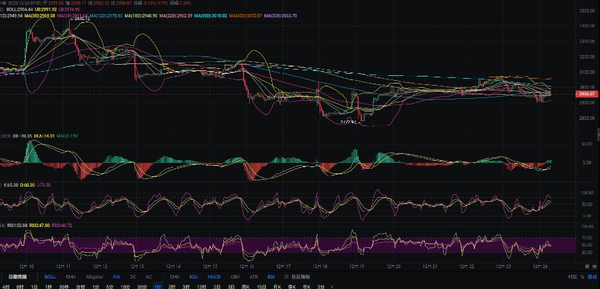The image size is (600, 289).
Task: Toggle the MA main-chart indicator
Action: click(x=117, y=276)
